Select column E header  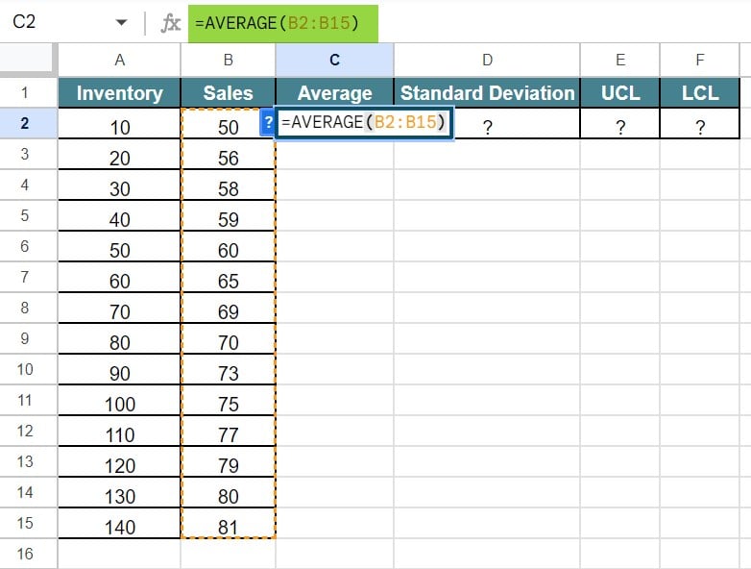[x=619, y=60]
